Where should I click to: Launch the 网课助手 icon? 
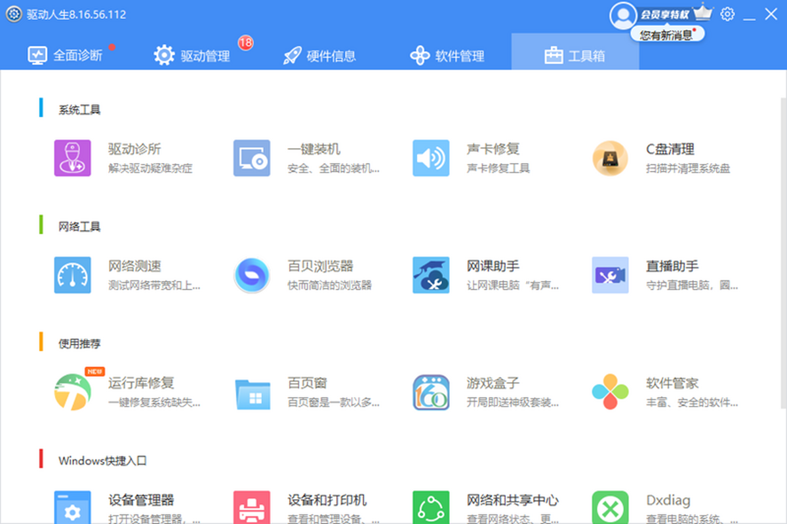[x=431, y=275]
